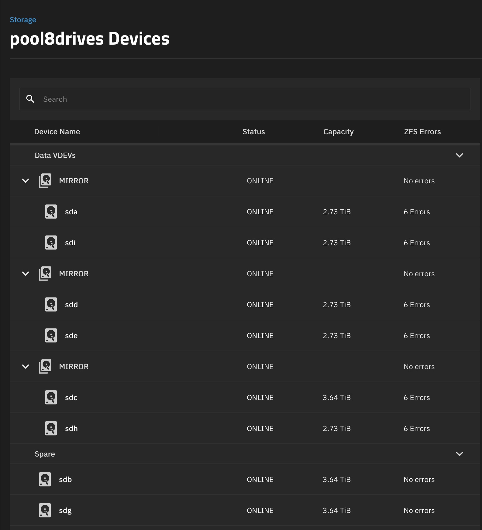Click the sda disk icon
The image size is (482, 530).
pyautogui.click(x=51, y=212)
